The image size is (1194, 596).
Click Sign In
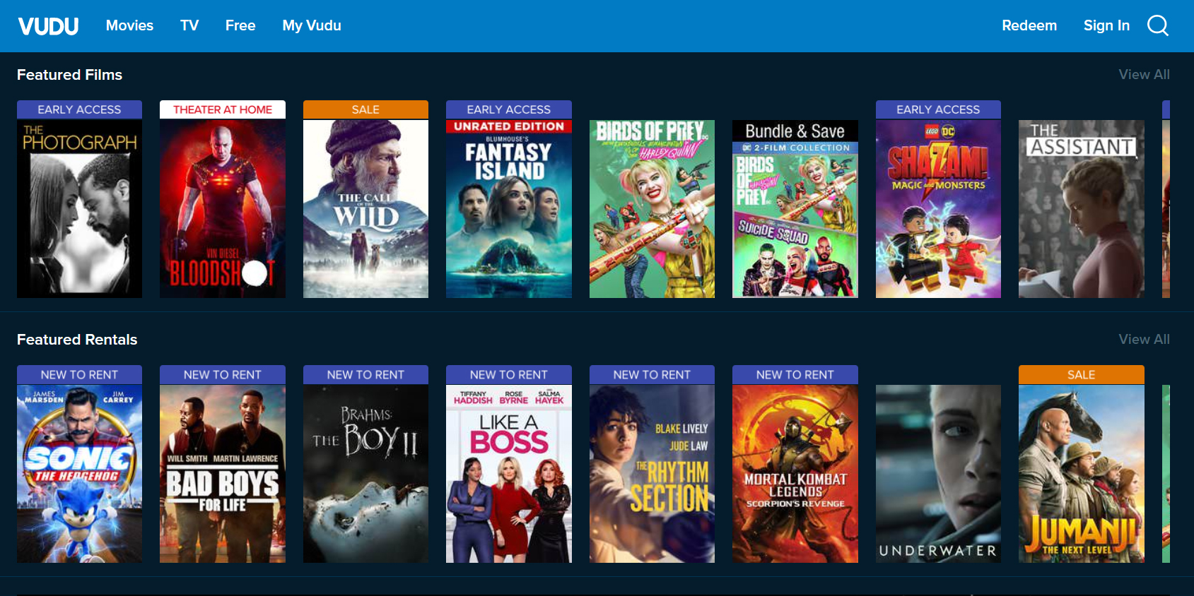1106,25
